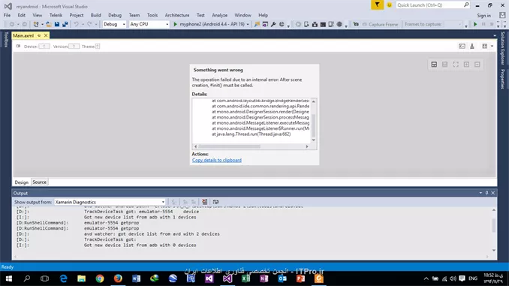Start debugging with green play arrow
The image size is (509, 286).
[x=175, y=24]
